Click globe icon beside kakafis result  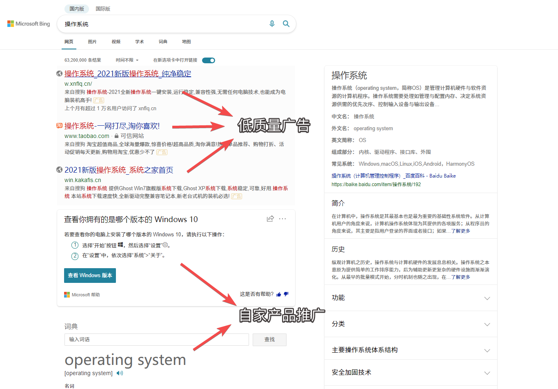(x=59, y=170)
